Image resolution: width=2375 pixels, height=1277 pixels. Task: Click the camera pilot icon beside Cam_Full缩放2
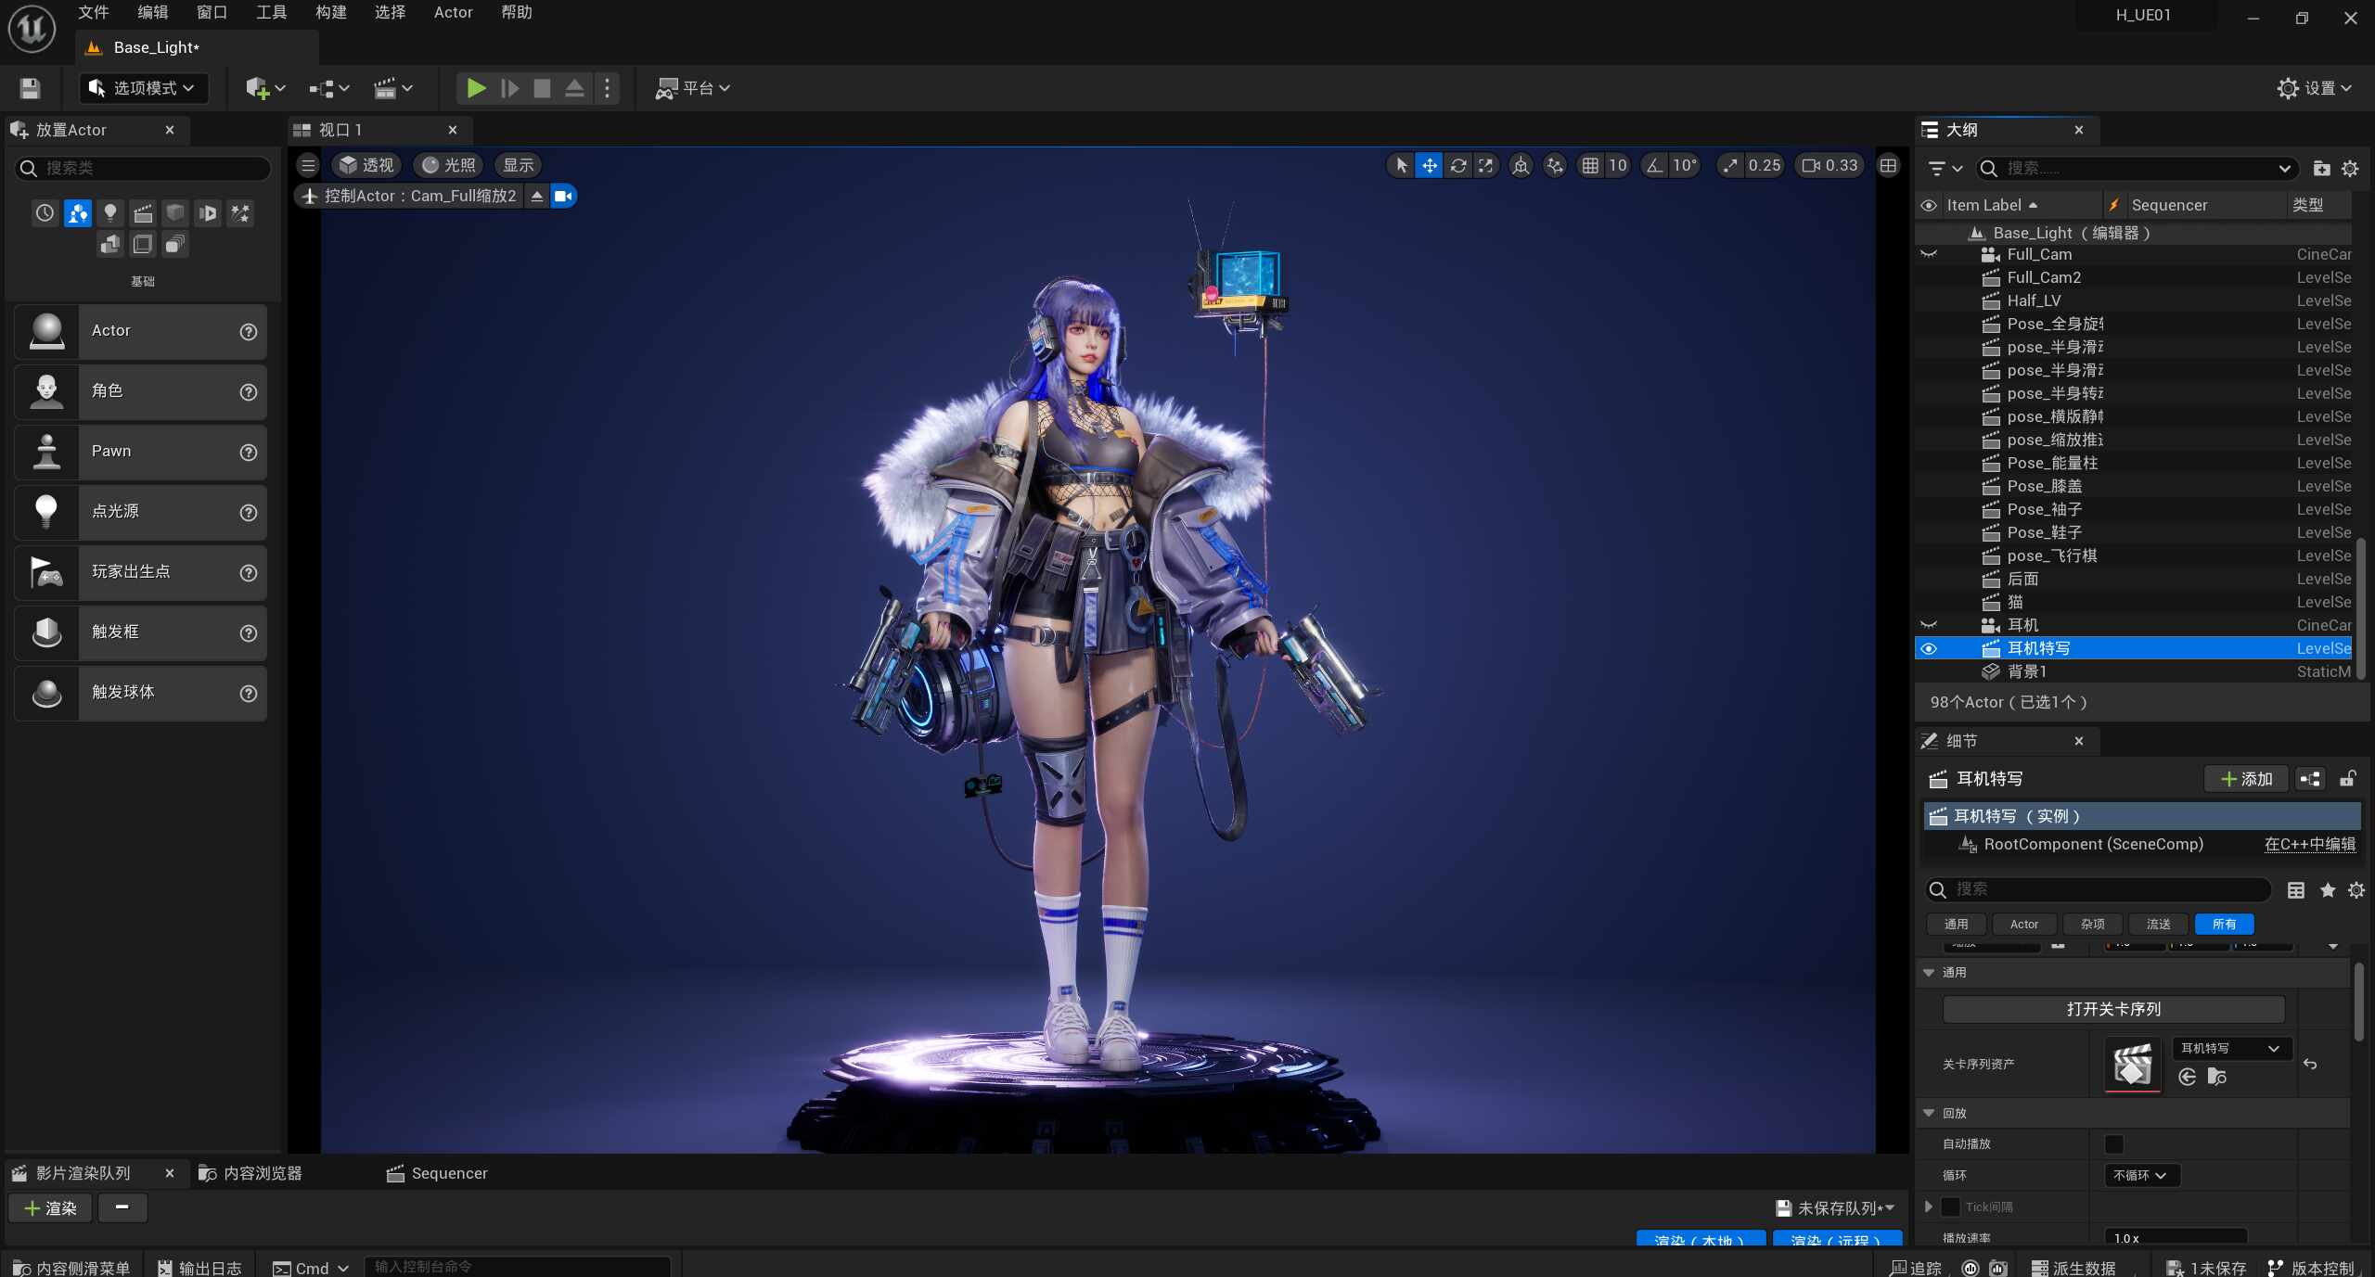point(563,196)
